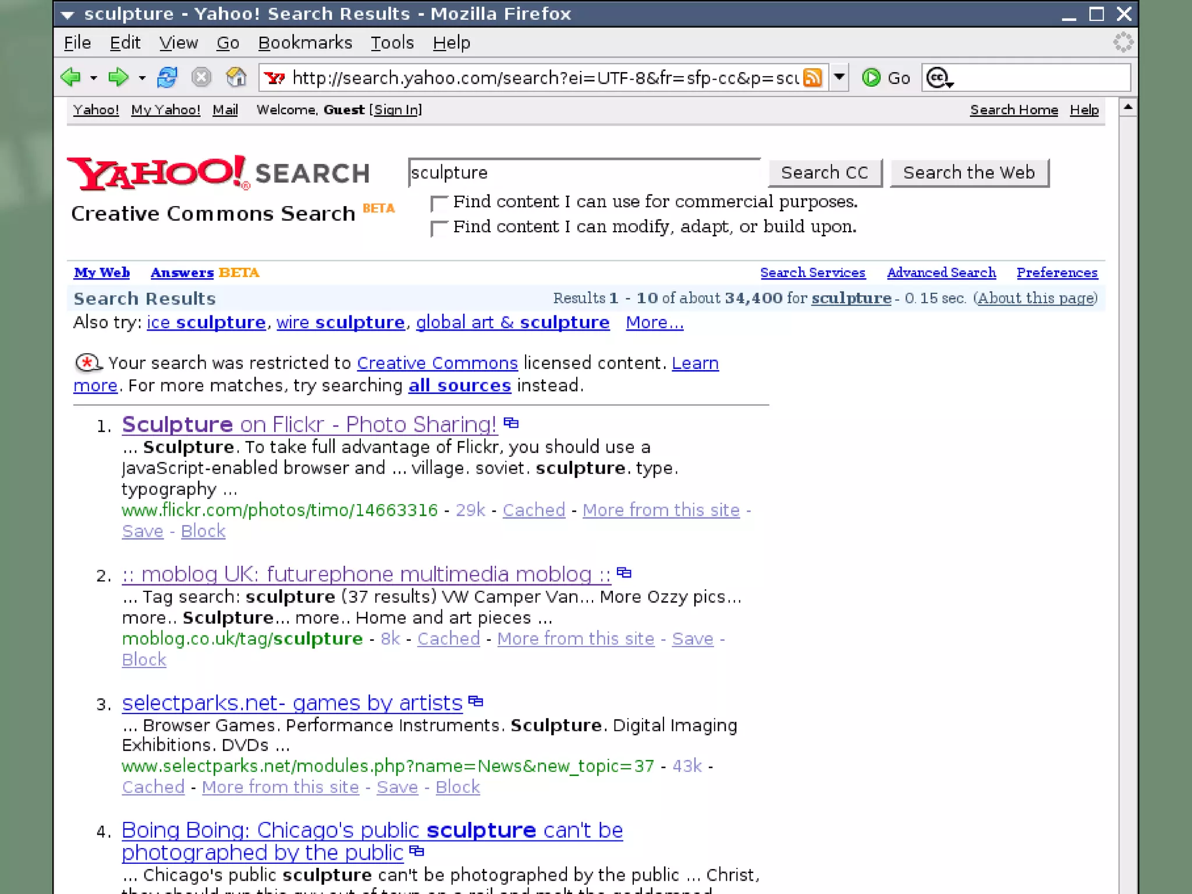Follow the Advanced Search link
The width and height of the screenshot is (1192, 894).
click(941, 272)
